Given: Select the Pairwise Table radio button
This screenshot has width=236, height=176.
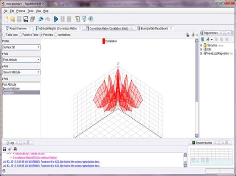Looking at the screenshot, I should pyautogui.click(x=21, y=35).
